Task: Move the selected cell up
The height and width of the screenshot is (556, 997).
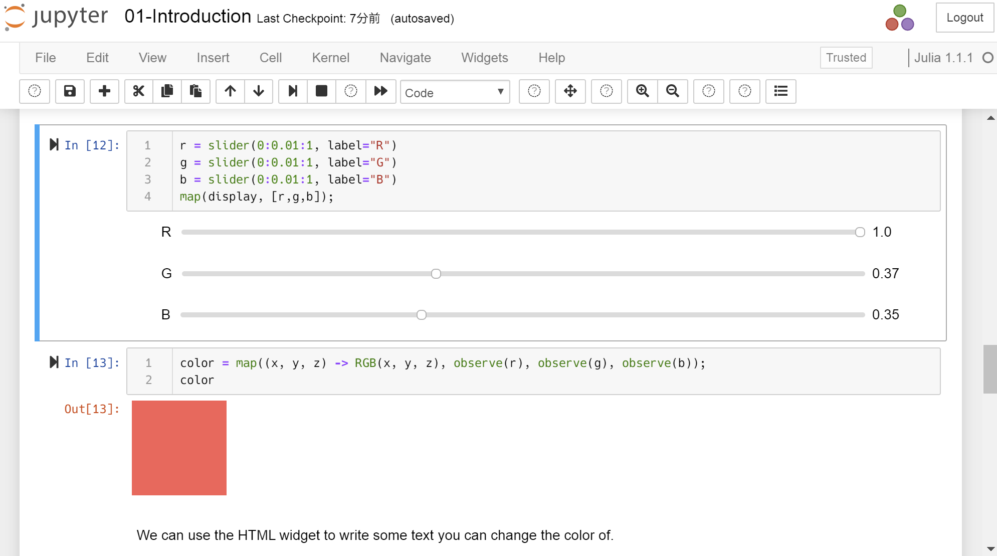Action: coord(230,92)
